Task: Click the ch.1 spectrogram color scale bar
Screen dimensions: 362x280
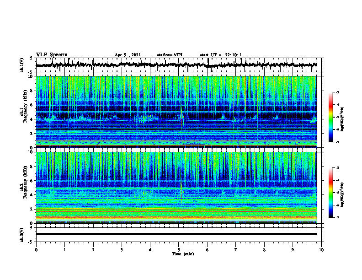Action: point(331,117)
